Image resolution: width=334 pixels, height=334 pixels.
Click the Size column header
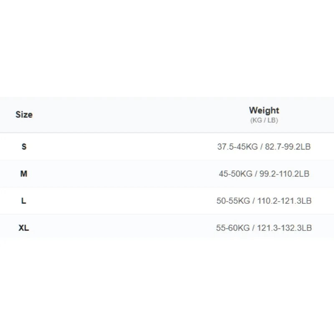24,114
